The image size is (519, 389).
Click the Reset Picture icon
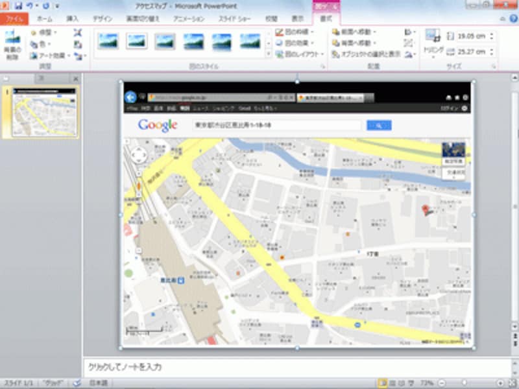coord(78,56)
